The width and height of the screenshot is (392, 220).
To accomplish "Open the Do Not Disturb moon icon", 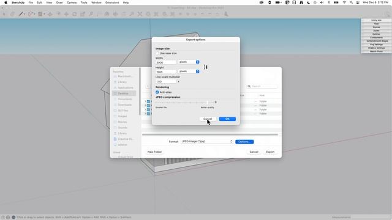I will (308, 2).
